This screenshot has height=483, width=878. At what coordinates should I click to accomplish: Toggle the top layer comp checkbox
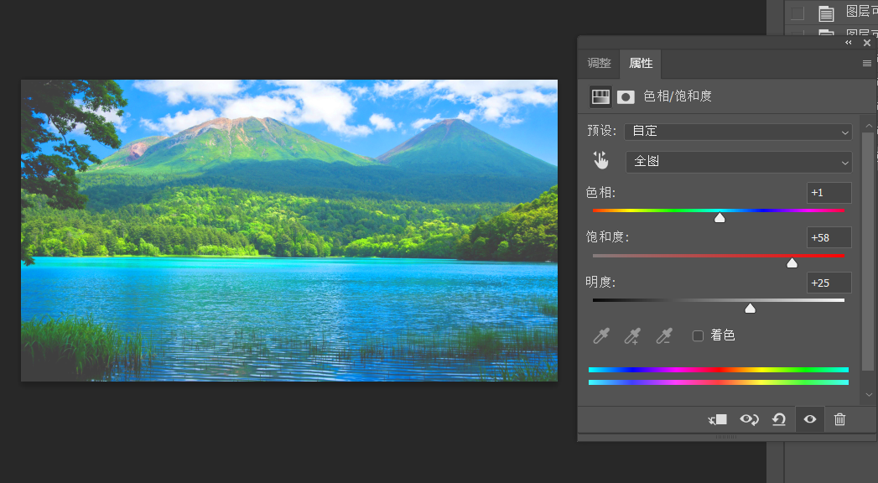coord(797,13)
